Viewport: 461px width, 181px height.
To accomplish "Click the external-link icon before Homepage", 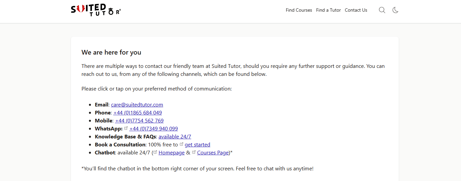I will tap(155, 152).
